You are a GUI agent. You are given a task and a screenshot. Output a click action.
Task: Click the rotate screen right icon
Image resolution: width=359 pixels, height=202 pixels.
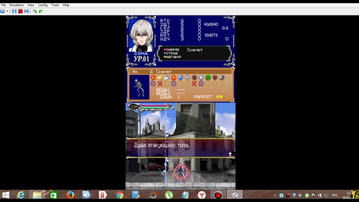click(x=41, y=11)
